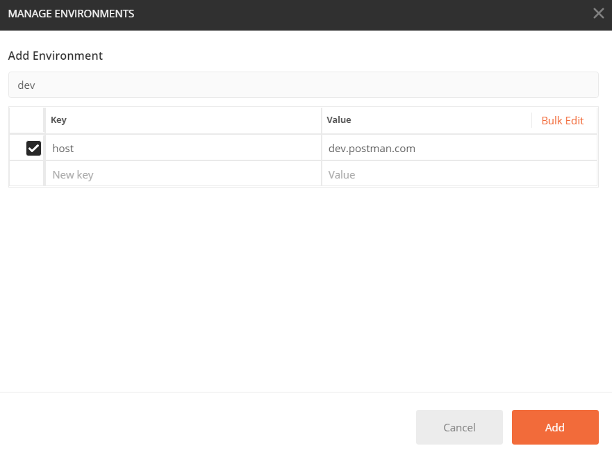Click the empty checkbox cell beside New key
The image size is (612, 455).
click(27, 174)
